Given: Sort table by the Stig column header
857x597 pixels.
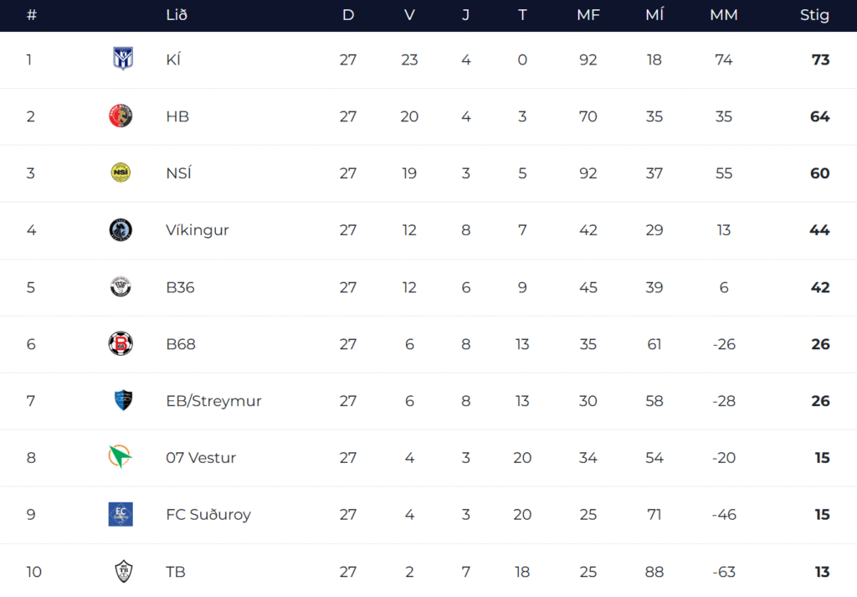Looking at the screenshot, I should (x=814, y=15).
